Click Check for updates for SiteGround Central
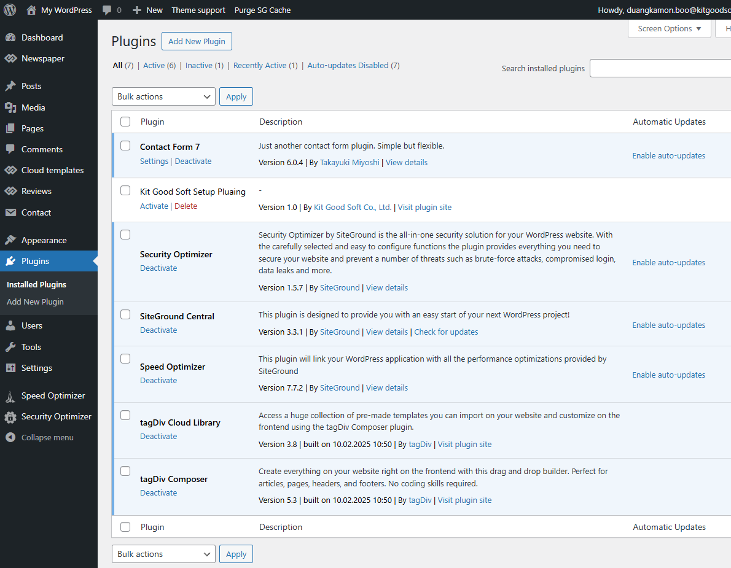 coord(446,332)
